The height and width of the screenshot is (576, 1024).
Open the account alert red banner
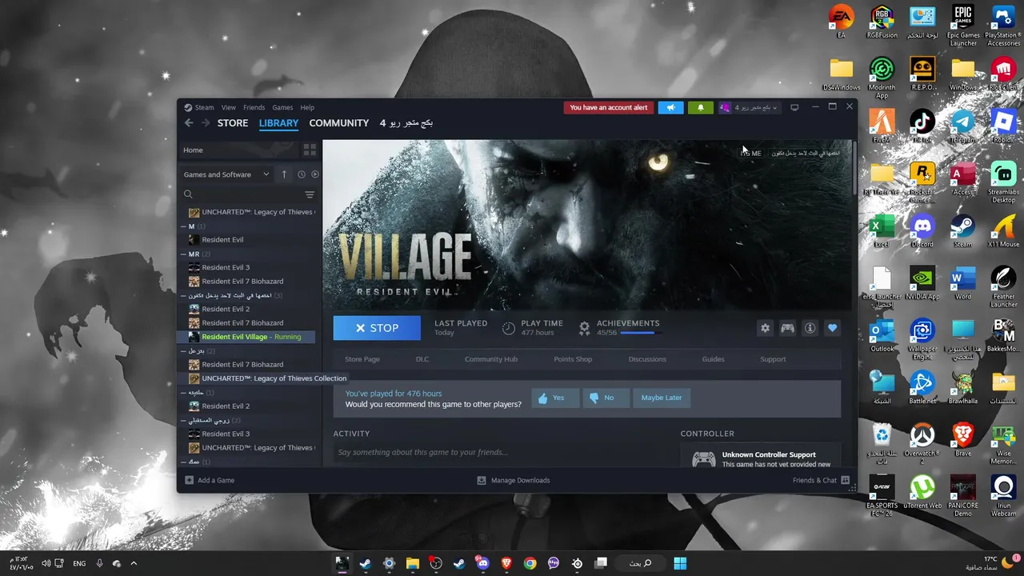coord(609,107)
